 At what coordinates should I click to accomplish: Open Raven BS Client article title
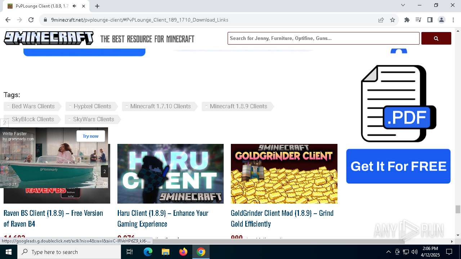coord(53,218)
